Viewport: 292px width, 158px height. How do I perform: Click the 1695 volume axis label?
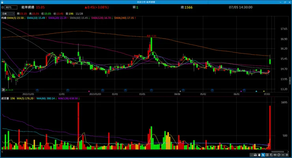284,102
